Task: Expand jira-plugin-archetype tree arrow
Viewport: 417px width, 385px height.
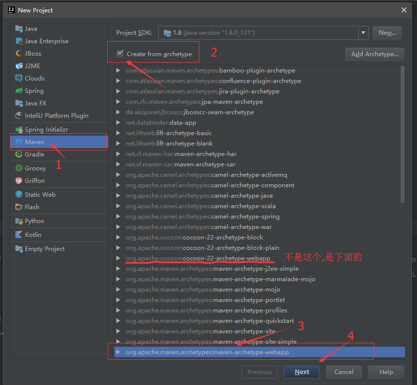Action: click(118, 91)
